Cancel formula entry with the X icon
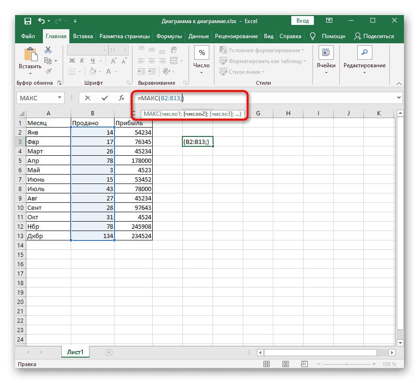 tap(88, 98)
